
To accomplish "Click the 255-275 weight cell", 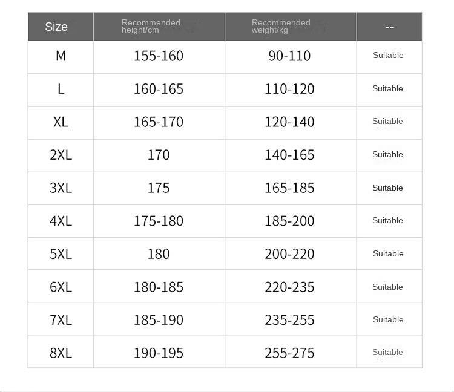I will (289, 353).
